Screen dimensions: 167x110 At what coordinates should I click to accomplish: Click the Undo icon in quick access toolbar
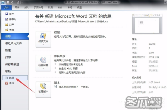point(12,2)
